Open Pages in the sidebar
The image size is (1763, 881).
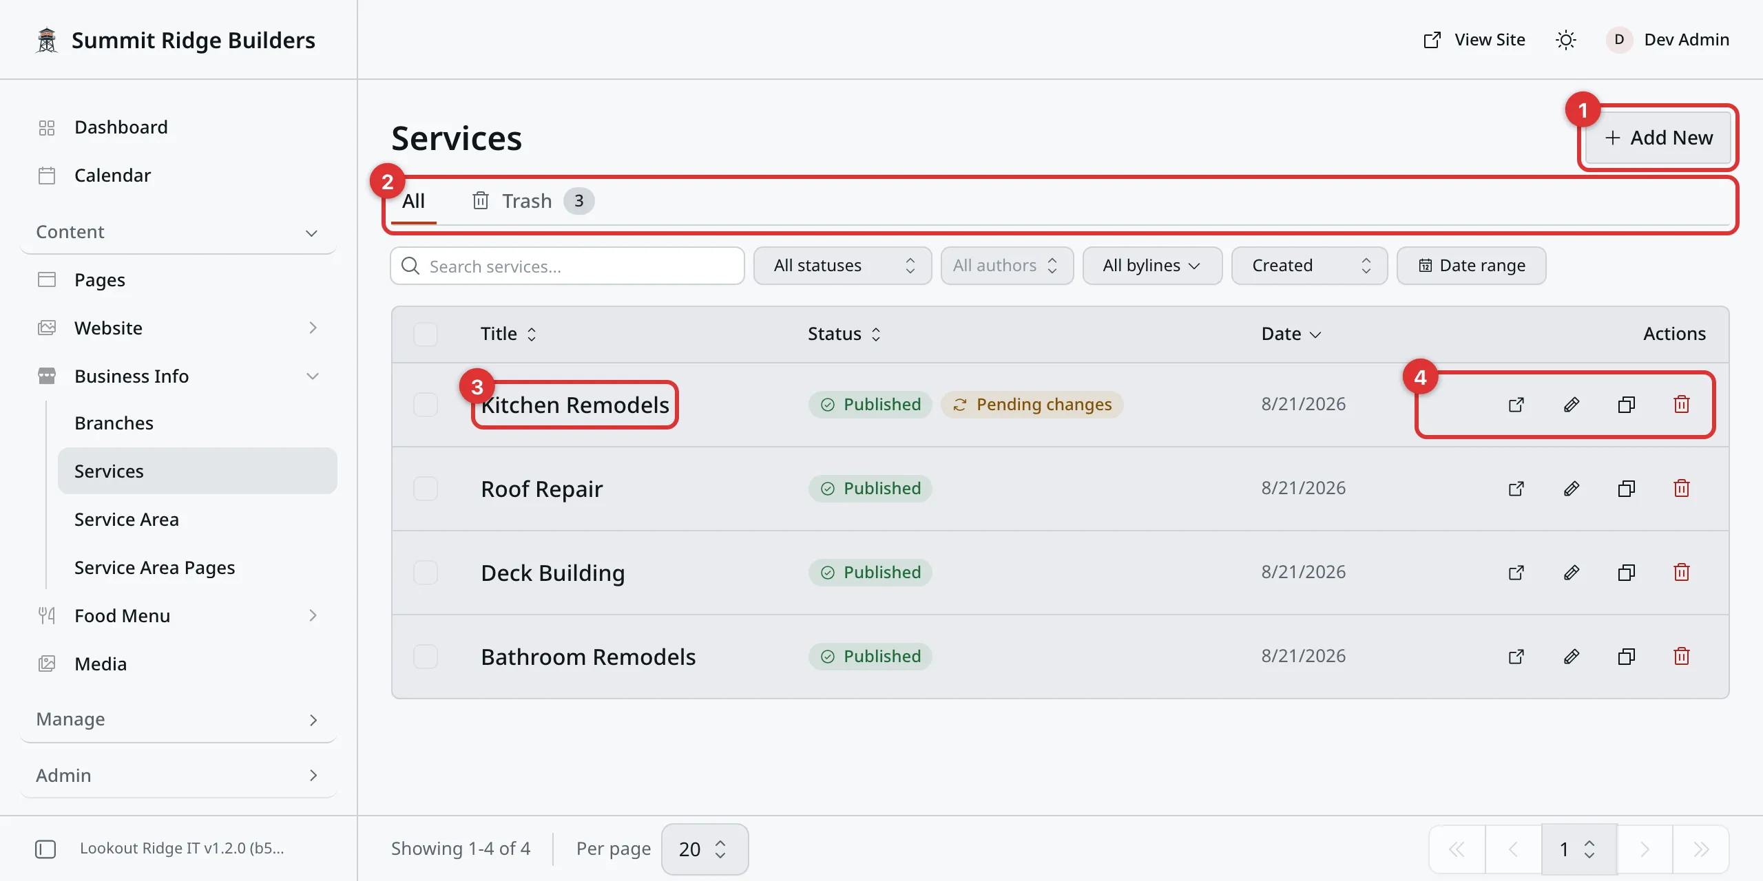178,280
